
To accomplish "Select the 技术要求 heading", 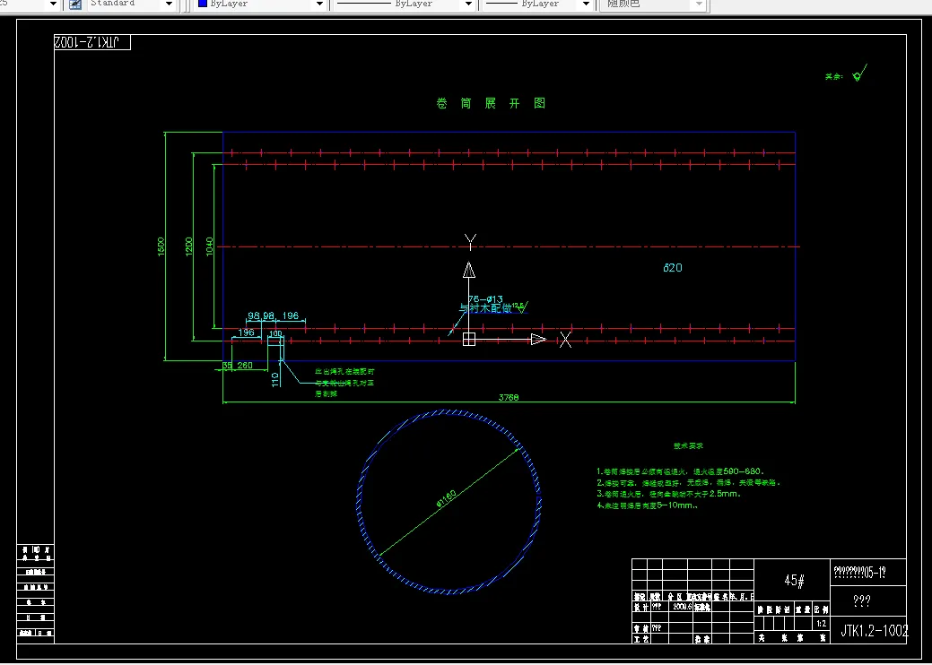I will (x=688, y=445).
